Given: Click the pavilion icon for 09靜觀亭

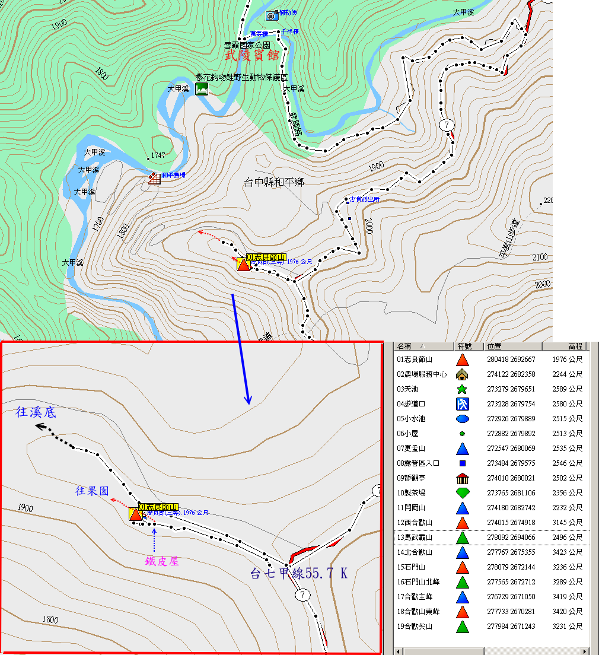Looking at the screenshot, I should point(463,478).
